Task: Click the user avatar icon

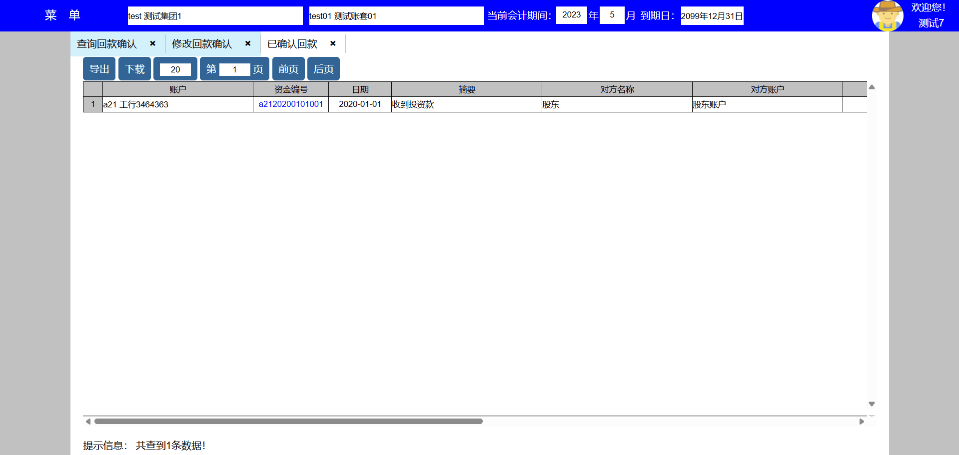Action: (x=887, y=15)
